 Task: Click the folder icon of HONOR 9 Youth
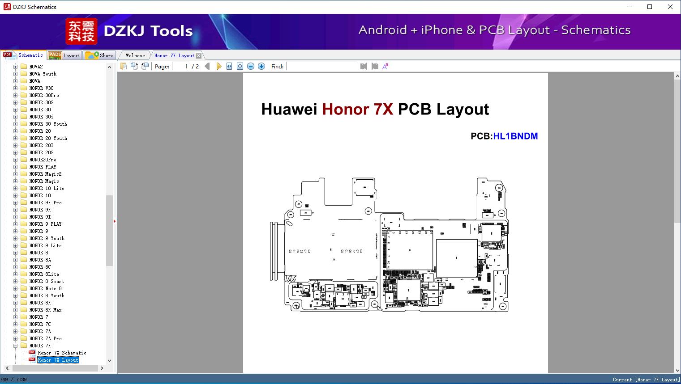pyautogui.click(x=24, y=238)
